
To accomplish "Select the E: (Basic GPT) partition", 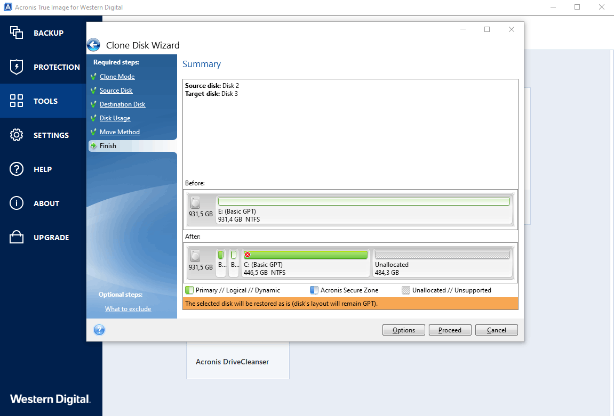I will click(x=364, y=209).
